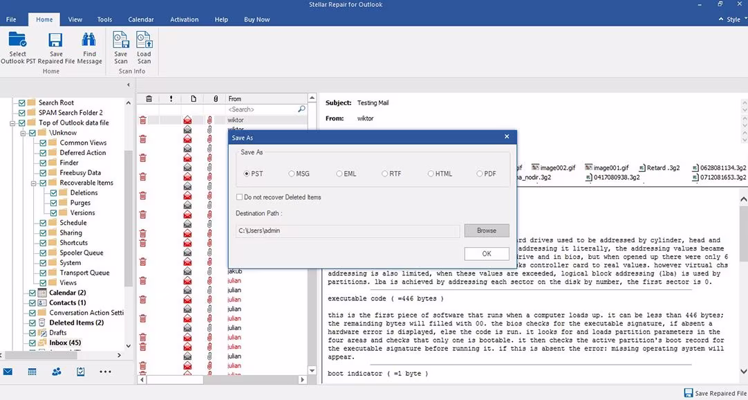
Task: Select MSG radio button
Action: (x=292, y=174)
